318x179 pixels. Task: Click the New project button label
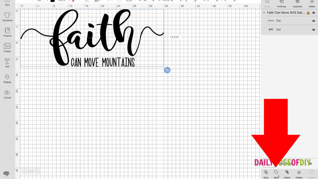[7, 5]
